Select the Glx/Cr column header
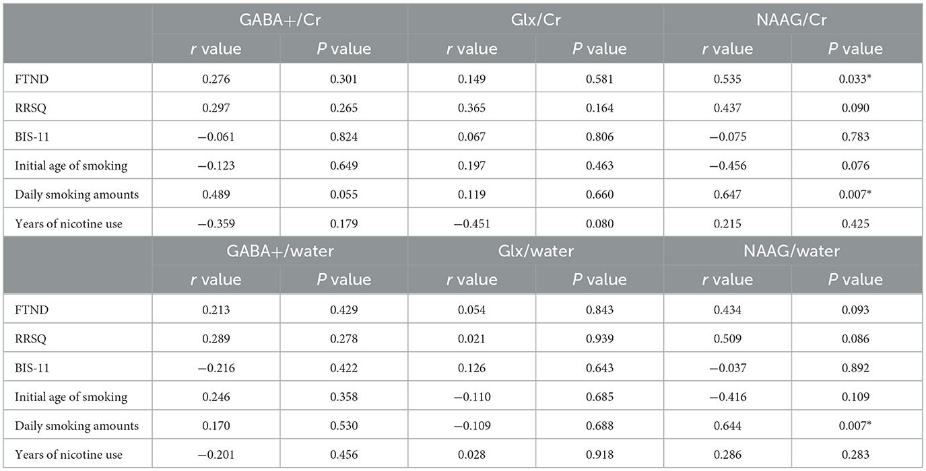The image size is (926, 471). click(x=535, y=20)
